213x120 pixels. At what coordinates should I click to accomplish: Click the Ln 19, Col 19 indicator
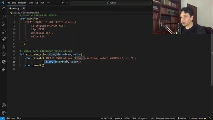pos(106,118)
